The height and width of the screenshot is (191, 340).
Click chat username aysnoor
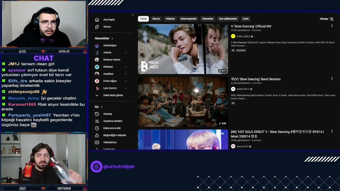pos(17,70)
